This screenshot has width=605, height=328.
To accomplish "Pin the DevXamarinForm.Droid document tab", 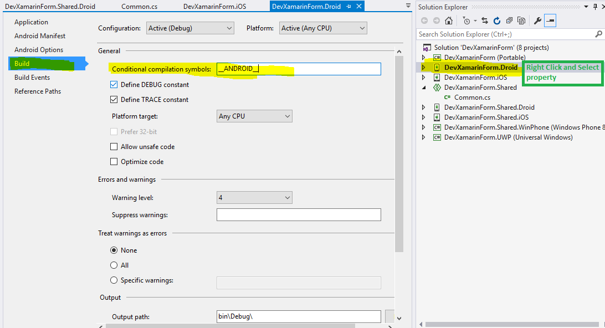I will pos(349,7).
